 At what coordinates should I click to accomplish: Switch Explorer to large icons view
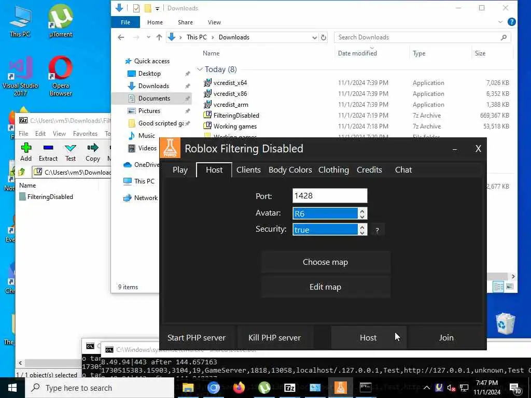tap(510, 287)
